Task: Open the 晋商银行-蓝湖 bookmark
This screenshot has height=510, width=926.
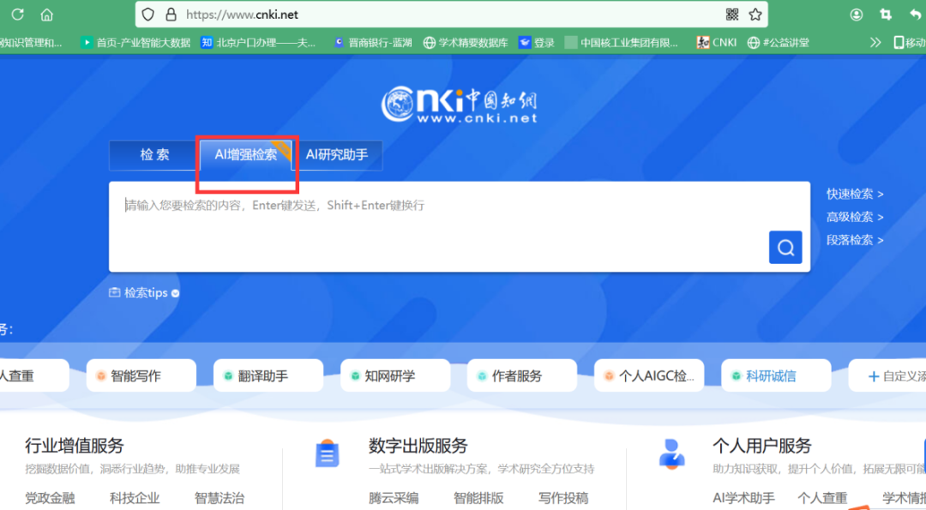Action: click(x=373, y=43)
